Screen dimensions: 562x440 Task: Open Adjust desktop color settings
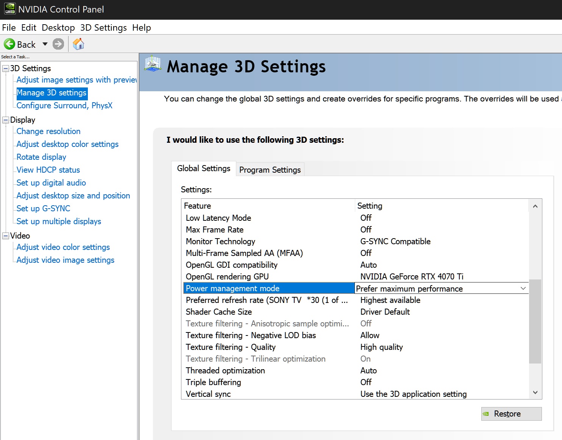67,144
